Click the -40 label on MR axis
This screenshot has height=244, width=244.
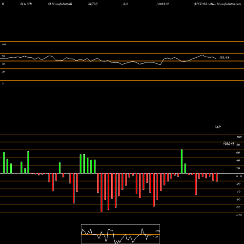pyautogui.click(x=238, y=192)
